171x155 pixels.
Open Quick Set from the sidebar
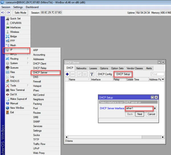click(15, 19)
